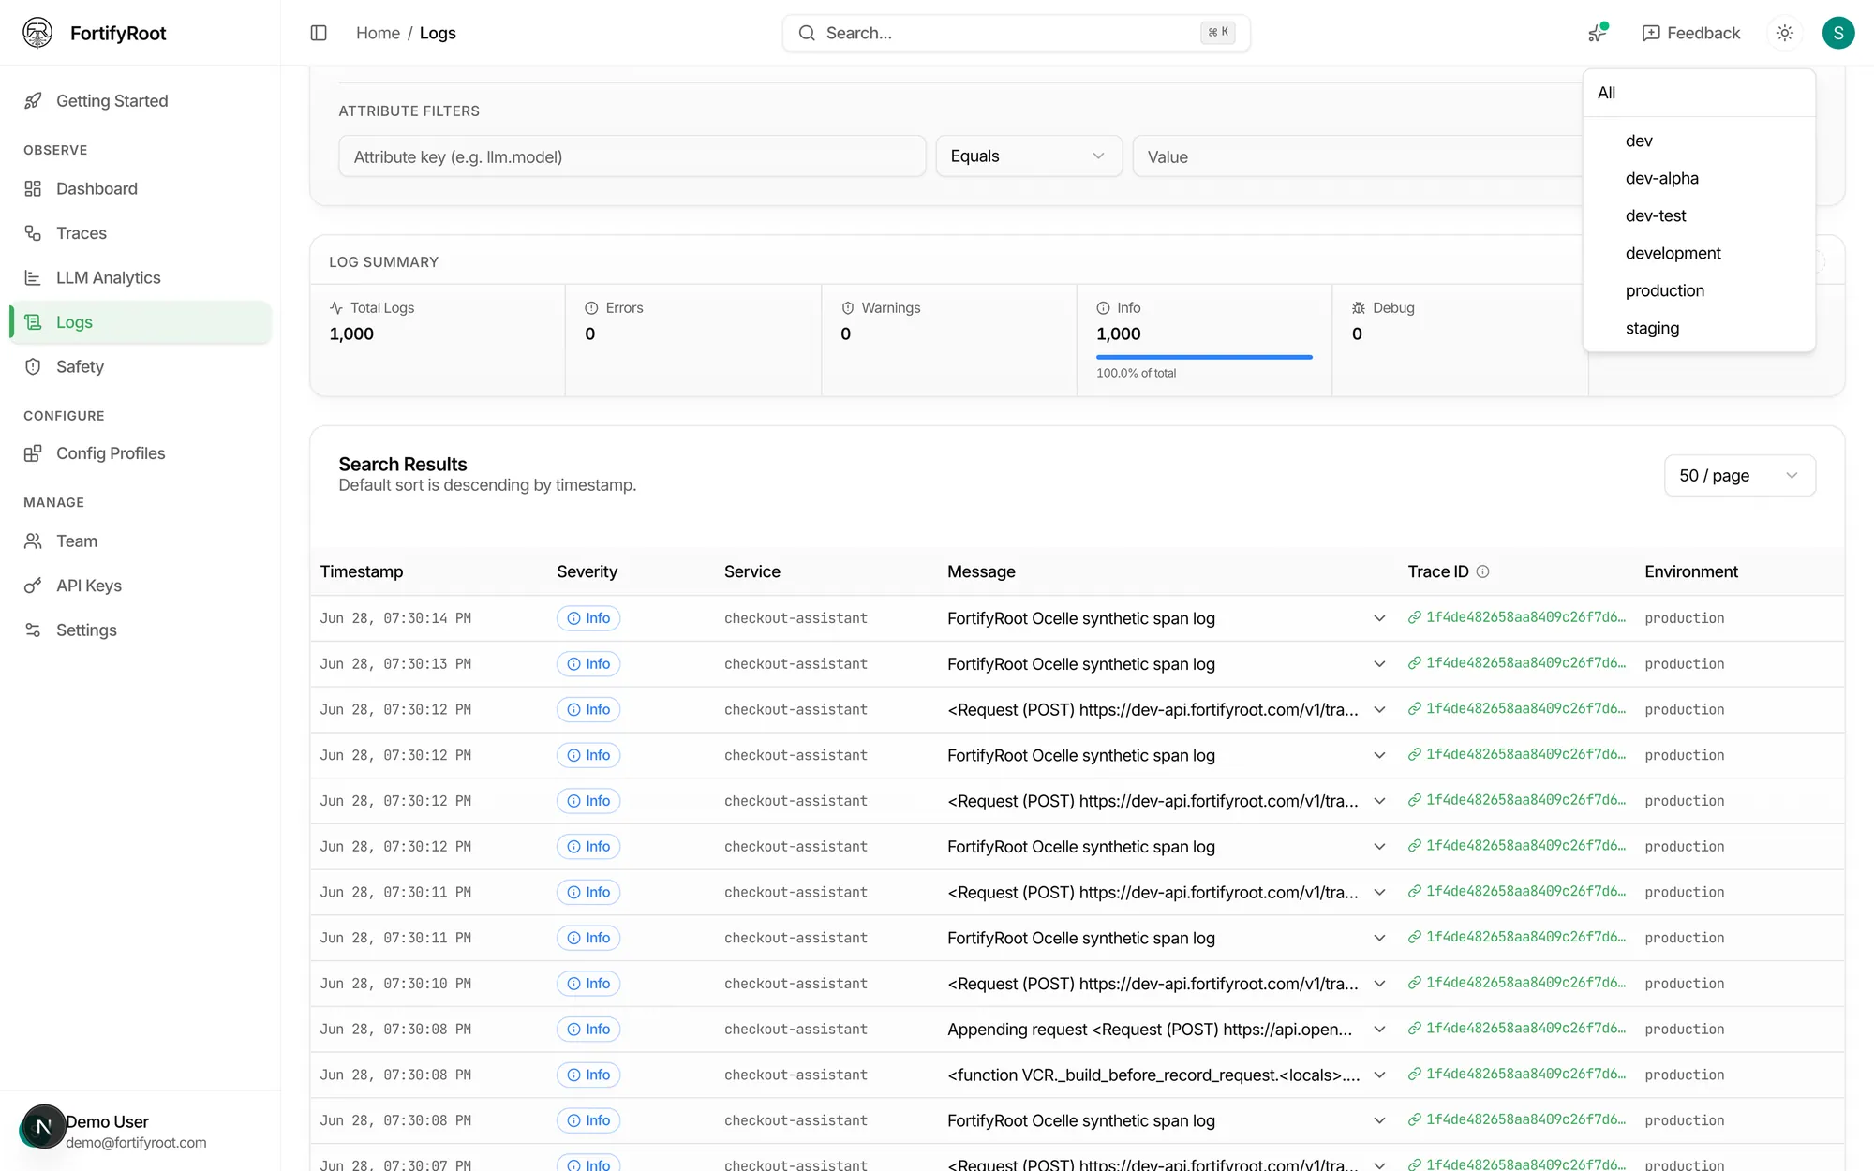This screenshot has height=1171, width=1874.
Task: Click demo@fortifyroot.com email text
Action: coord(136,1143)
